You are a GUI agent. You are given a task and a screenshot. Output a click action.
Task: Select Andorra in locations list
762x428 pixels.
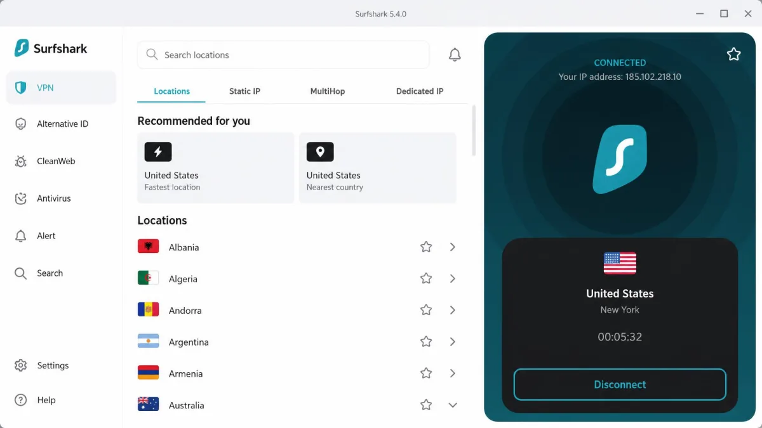[x=297, y=310]
